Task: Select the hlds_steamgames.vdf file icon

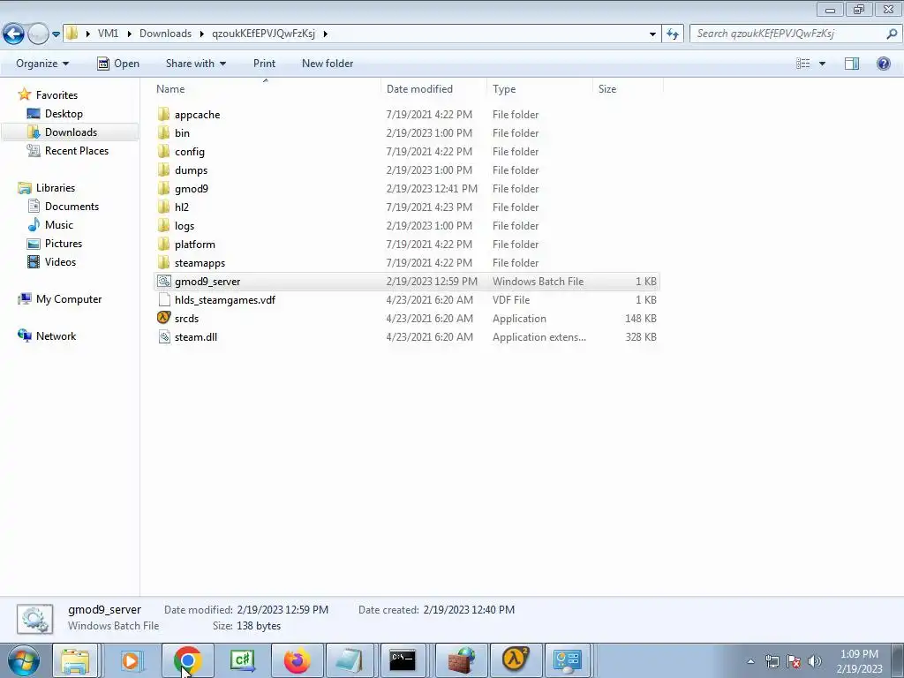Action: [x=163, y=300]
